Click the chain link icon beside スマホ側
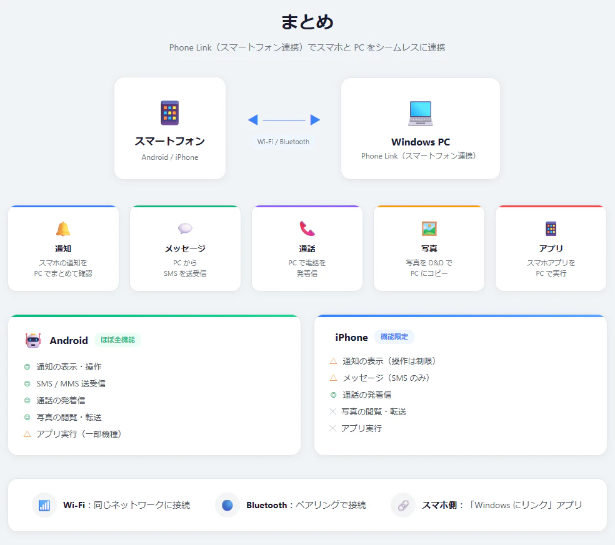615x545 pixels. click(x=403, y=505)
